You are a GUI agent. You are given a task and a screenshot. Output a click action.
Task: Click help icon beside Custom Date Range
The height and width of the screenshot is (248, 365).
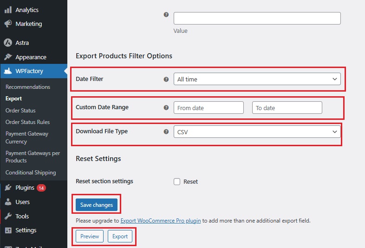(x=166, y=107)
